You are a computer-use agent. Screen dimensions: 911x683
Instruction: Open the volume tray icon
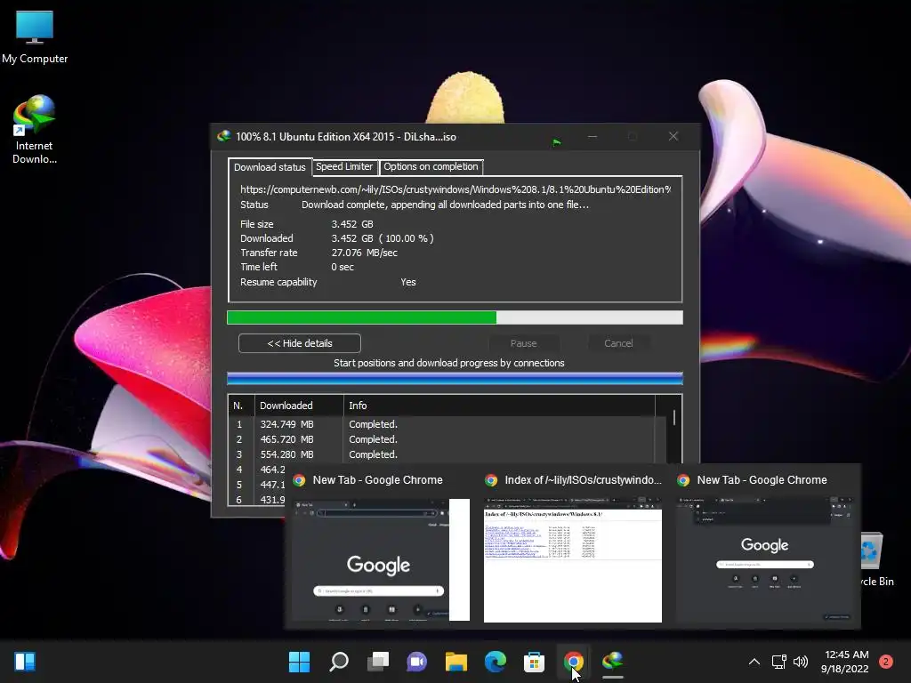click(801, 661)
